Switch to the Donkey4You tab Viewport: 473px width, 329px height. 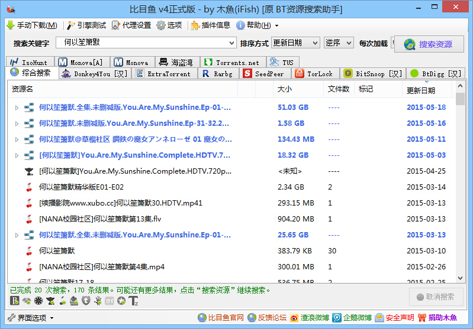click(x=95, y=74)
